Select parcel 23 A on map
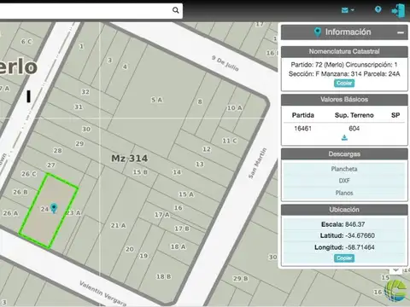This screenshot has height=307, width=410. point(73,212)
